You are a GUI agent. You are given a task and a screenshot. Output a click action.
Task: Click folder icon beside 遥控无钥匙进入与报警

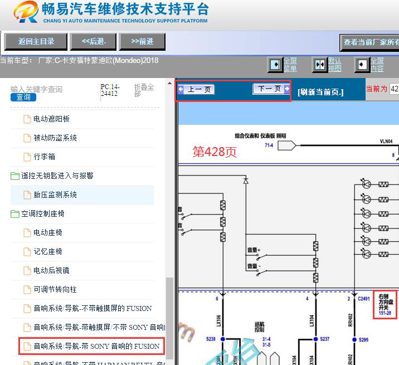(x=15, y=176)
